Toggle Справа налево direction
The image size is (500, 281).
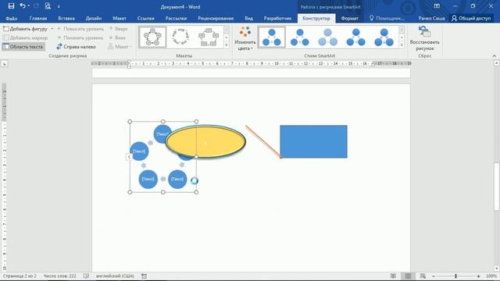[x=77, y=47]
